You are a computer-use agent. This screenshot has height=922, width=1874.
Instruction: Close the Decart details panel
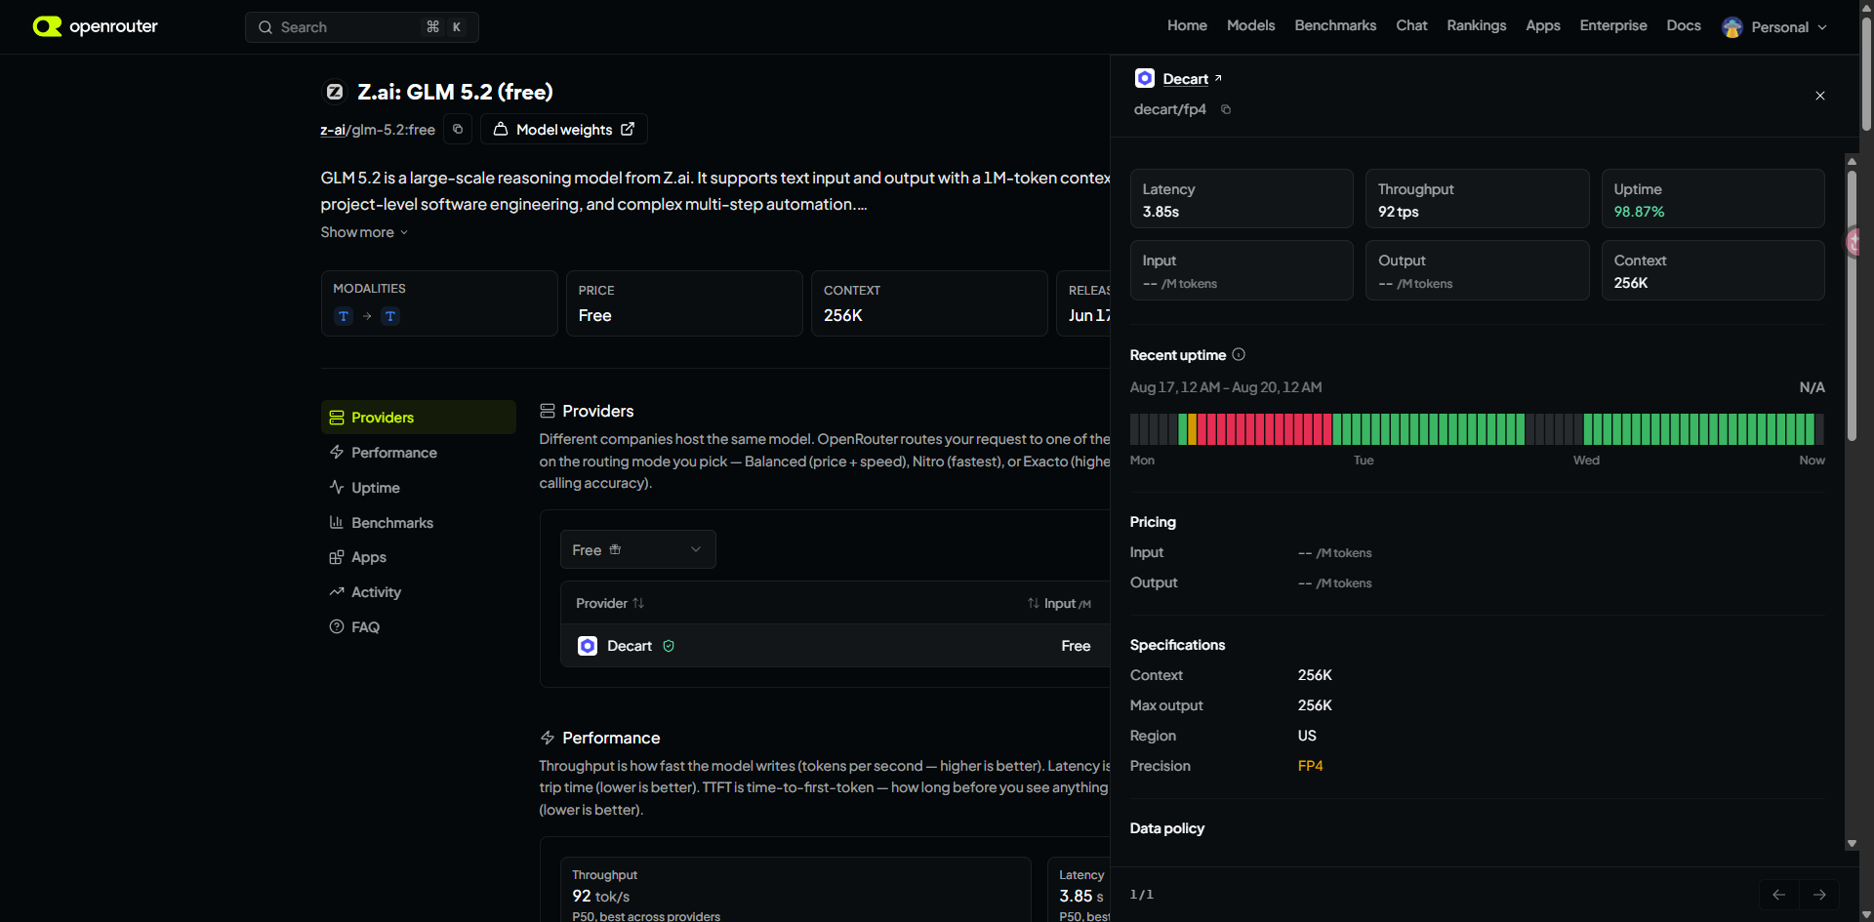tap(1820, 96)
